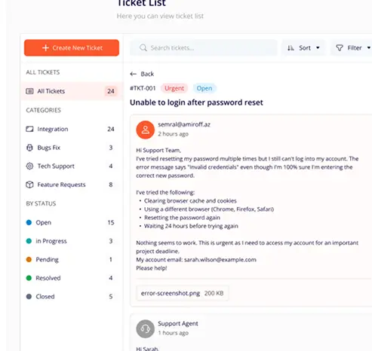
Task: Focus the Search tickets field
Action: (x=204, y=47)
